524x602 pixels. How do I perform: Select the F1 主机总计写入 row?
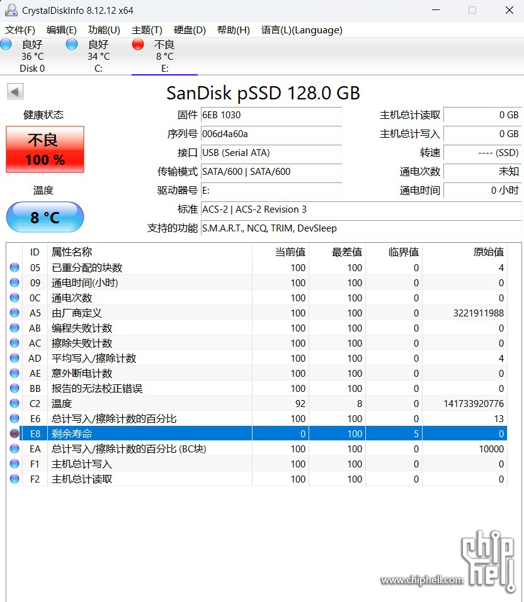pyautogui.click(x=257, y=464)
